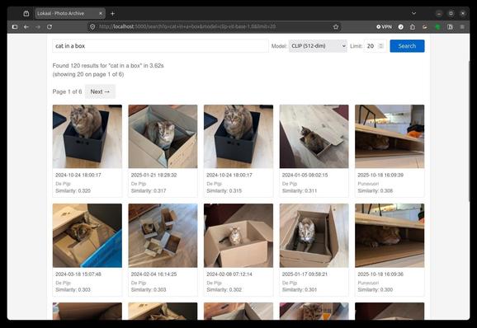Open the photo dated 2024-02-08 07:12:14

(x=238, y=236)
